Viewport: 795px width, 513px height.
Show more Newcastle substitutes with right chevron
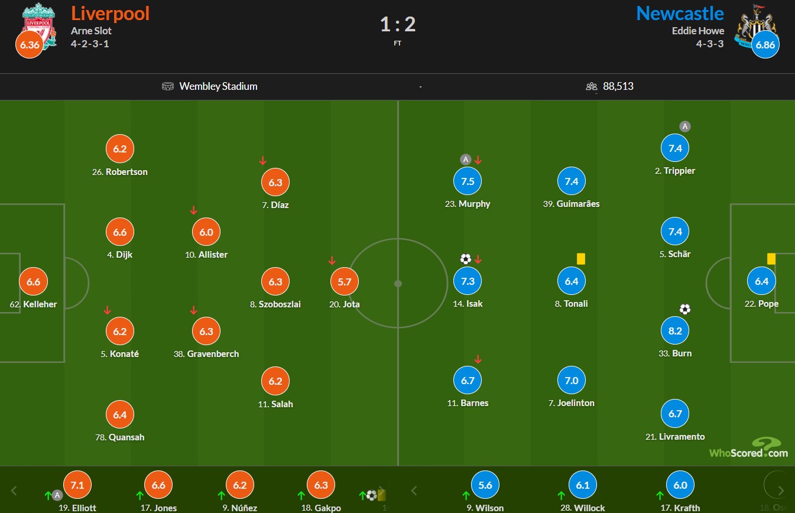[x=781, y=491]
